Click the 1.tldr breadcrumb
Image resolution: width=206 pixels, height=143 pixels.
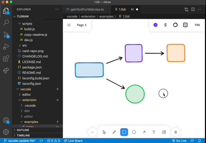pos(125,16)
